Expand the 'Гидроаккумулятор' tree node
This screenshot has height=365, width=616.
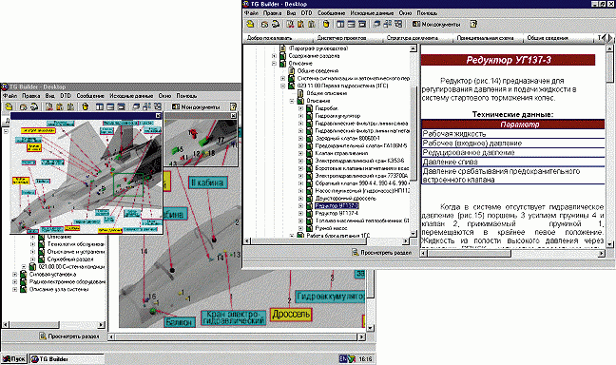tap(301, 116)
